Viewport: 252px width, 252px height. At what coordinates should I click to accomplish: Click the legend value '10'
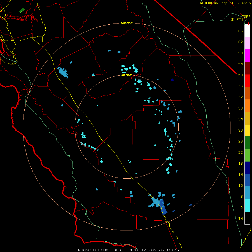pos(241,185)
